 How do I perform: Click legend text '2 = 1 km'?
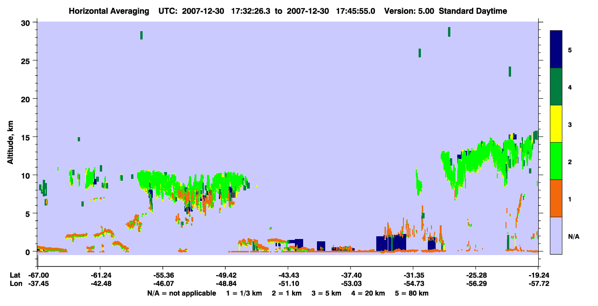click(x=286, y=293)
